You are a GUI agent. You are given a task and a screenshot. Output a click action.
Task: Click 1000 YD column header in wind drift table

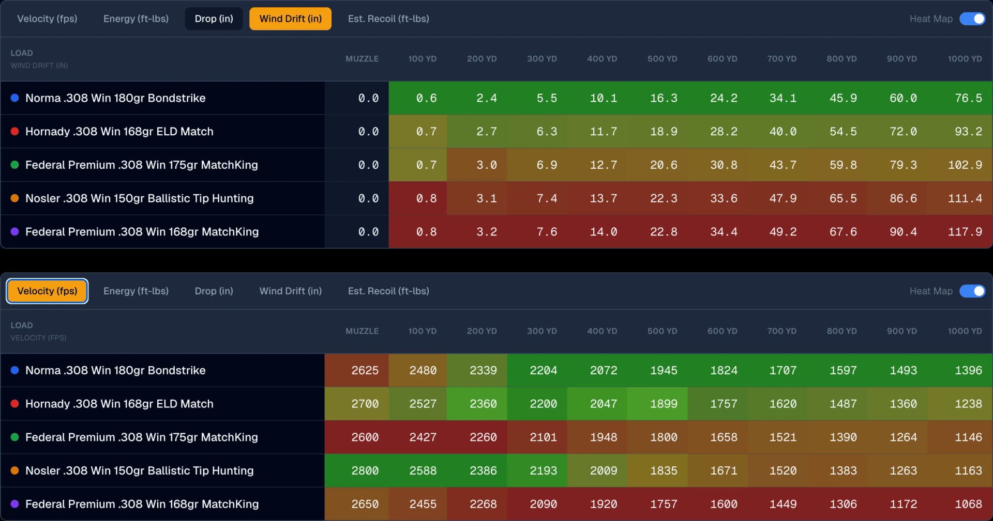click(965, 59)
